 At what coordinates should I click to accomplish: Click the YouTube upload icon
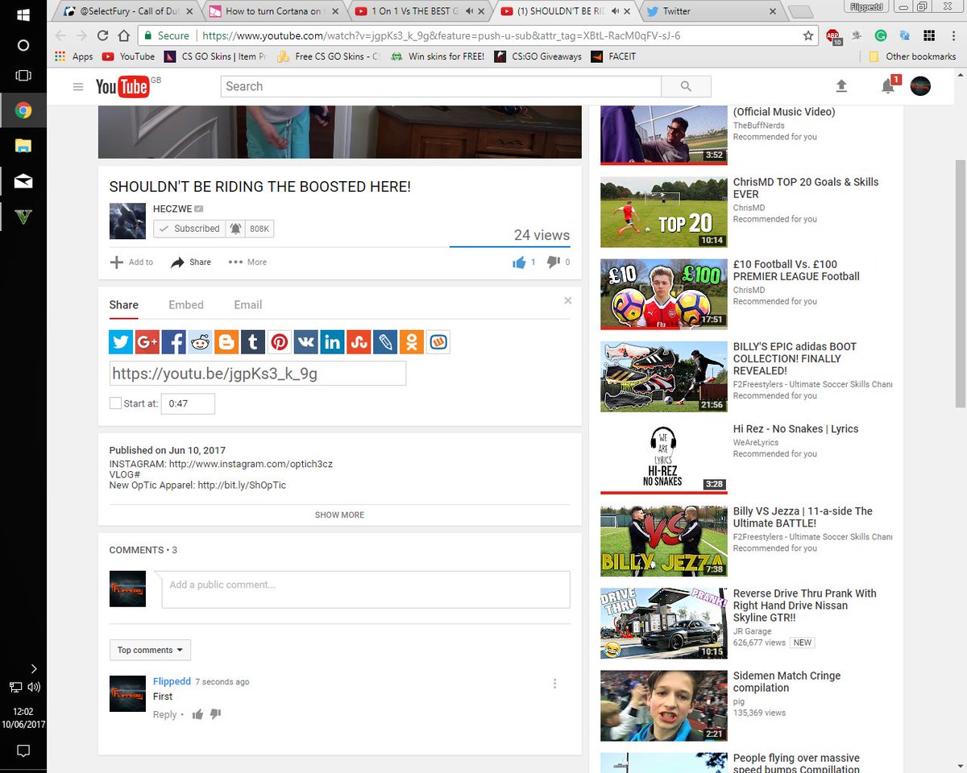(841, 86)
